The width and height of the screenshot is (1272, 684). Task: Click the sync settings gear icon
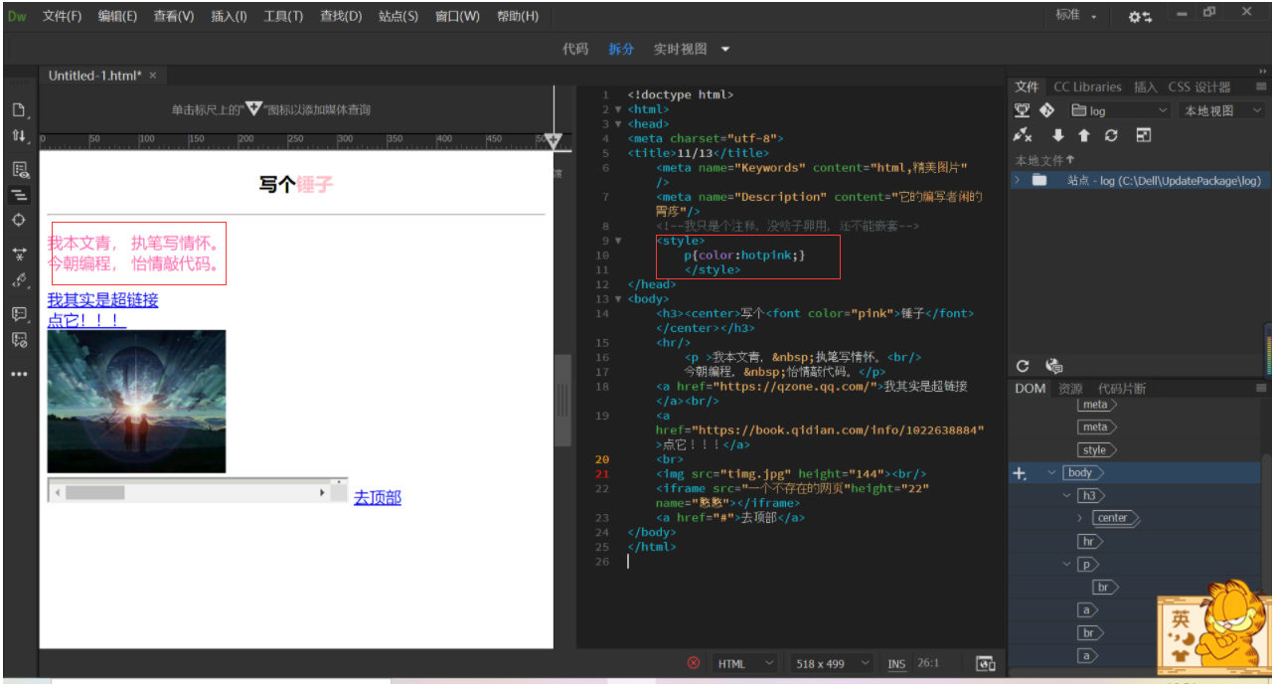pyautogui.click(x=1140, y=17)
